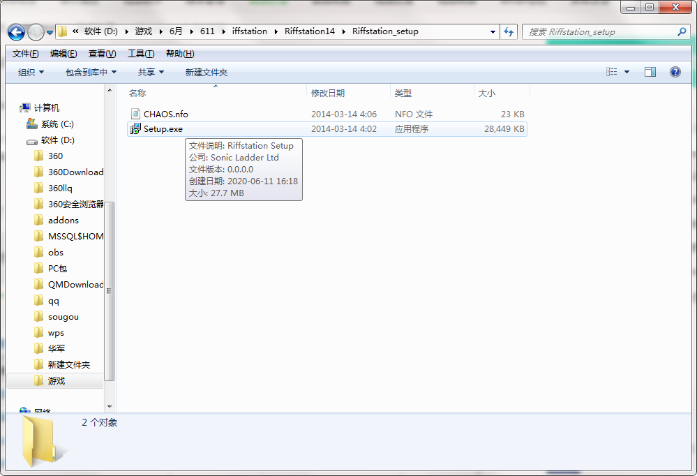Click the search magnifier icon

(682, 31)
